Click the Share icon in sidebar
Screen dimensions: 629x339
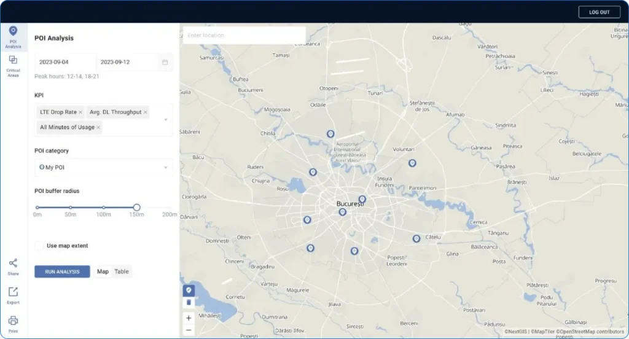coord(13,263)
